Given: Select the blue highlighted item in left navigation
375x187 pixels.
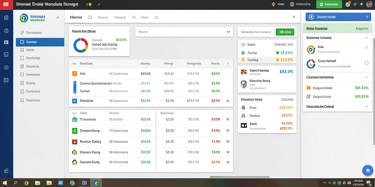Looking at the screenshot, I should [x=40, y=42].
